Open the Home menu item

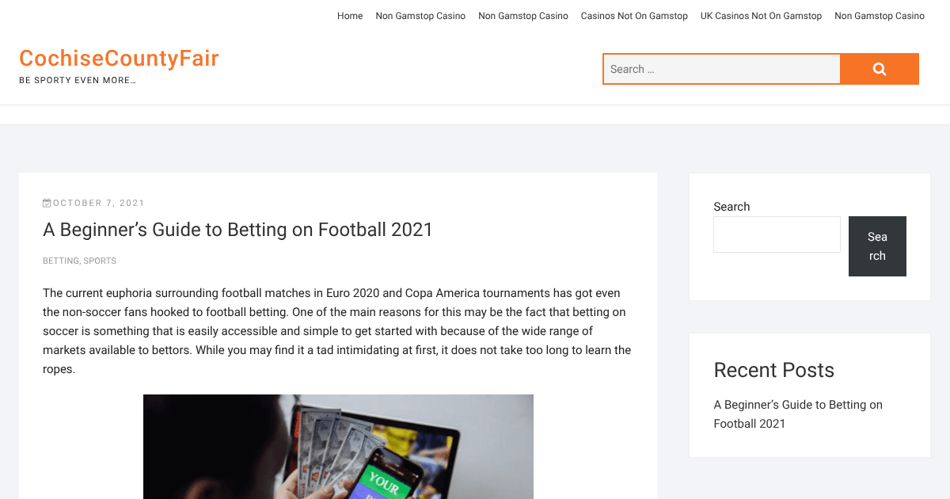pyautogui.click(x=350, y=16)
